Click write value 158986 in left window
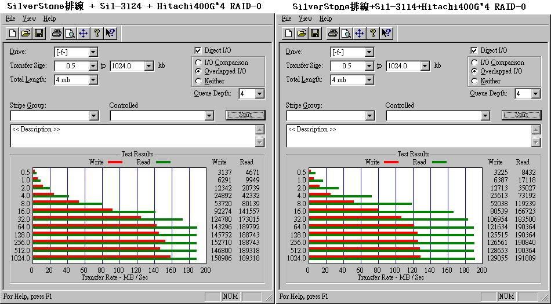Screen dimensions: 551x304 tap(222, 258)
